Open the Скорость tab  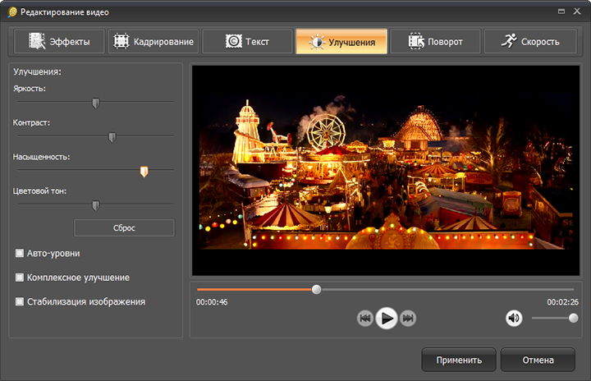[x=529, y=41]
